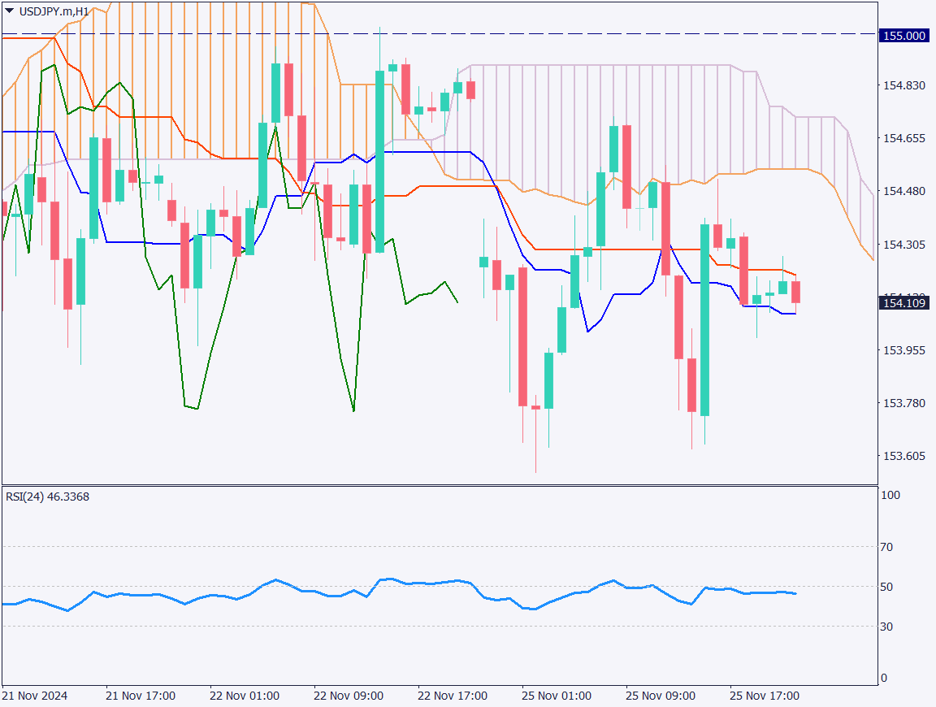Click the 154.830 price axis label

pos(903,86)
